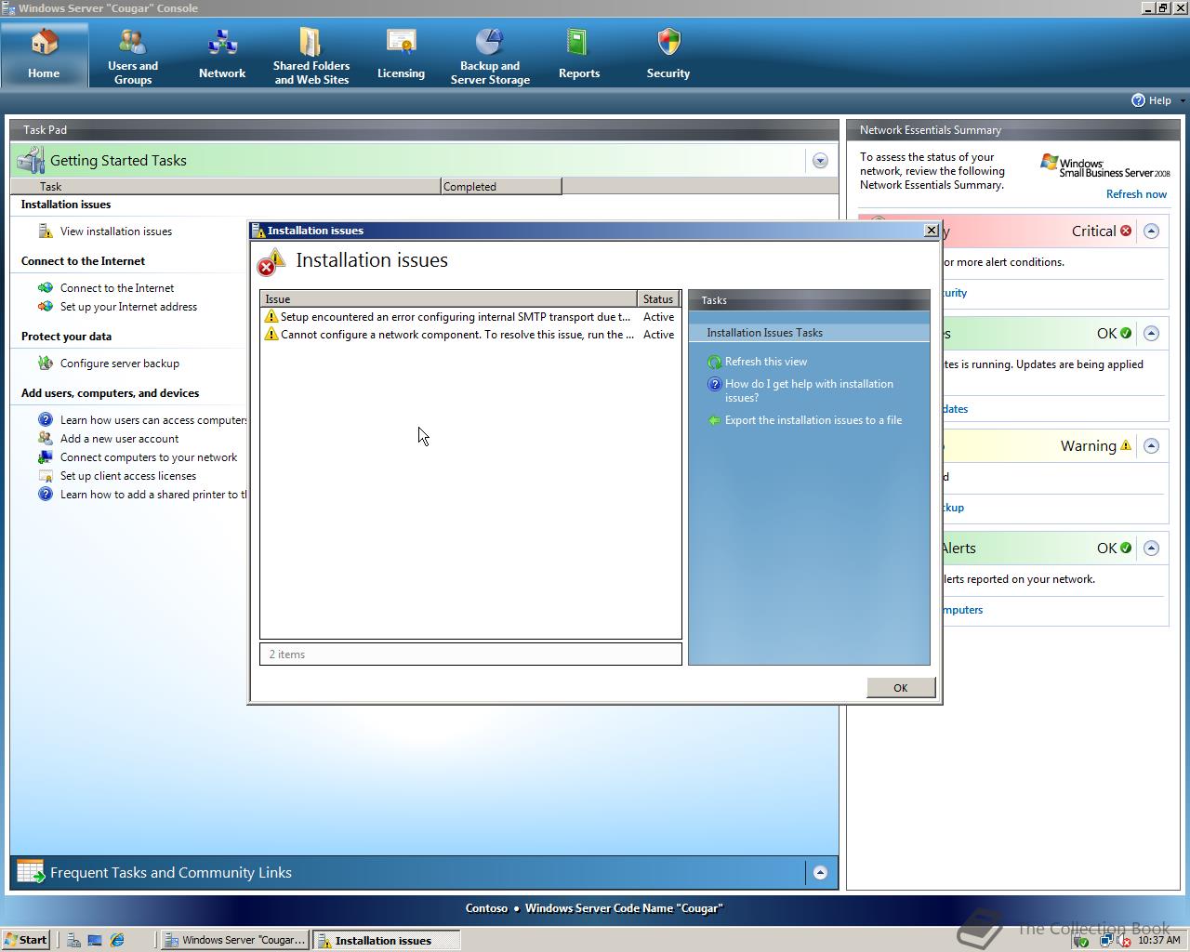
Task: Click Refresh this view in Tasks pane
Action: point(766,362)
